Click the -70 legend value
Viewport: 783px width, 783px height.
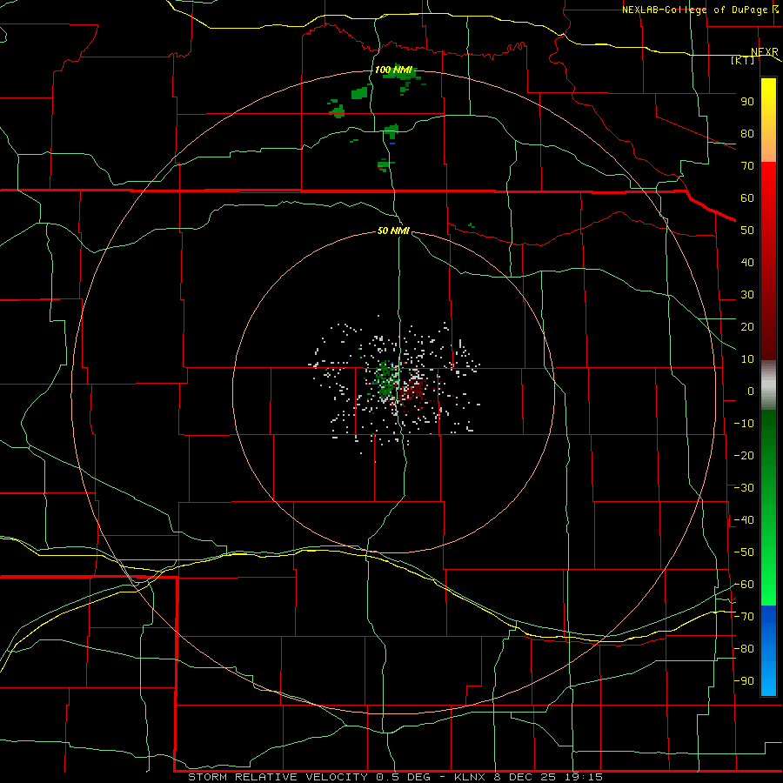click(744, 617)
